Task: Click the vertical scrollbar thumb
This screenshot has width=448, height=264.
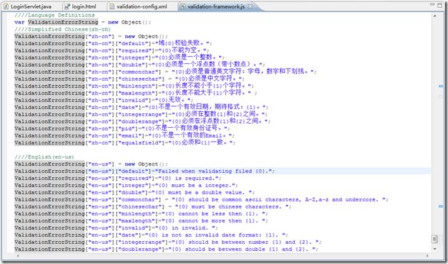Action: [435, 238]
